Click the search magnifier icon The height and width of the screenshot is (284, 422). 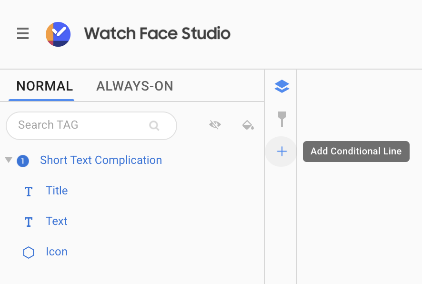coord(154,125)
